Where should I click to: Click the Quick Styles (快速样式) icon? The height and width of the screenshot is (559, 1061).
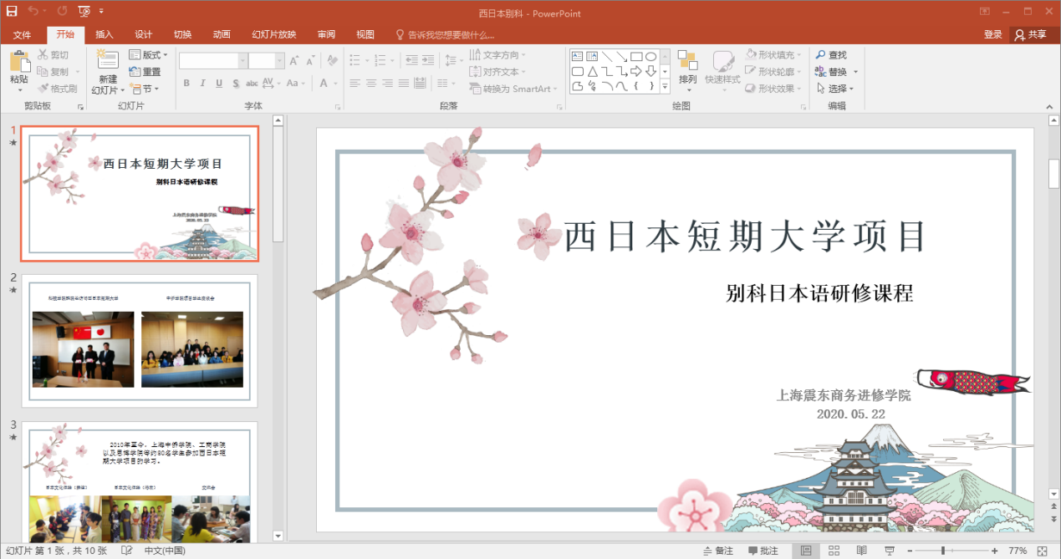[x=722, y=63]
